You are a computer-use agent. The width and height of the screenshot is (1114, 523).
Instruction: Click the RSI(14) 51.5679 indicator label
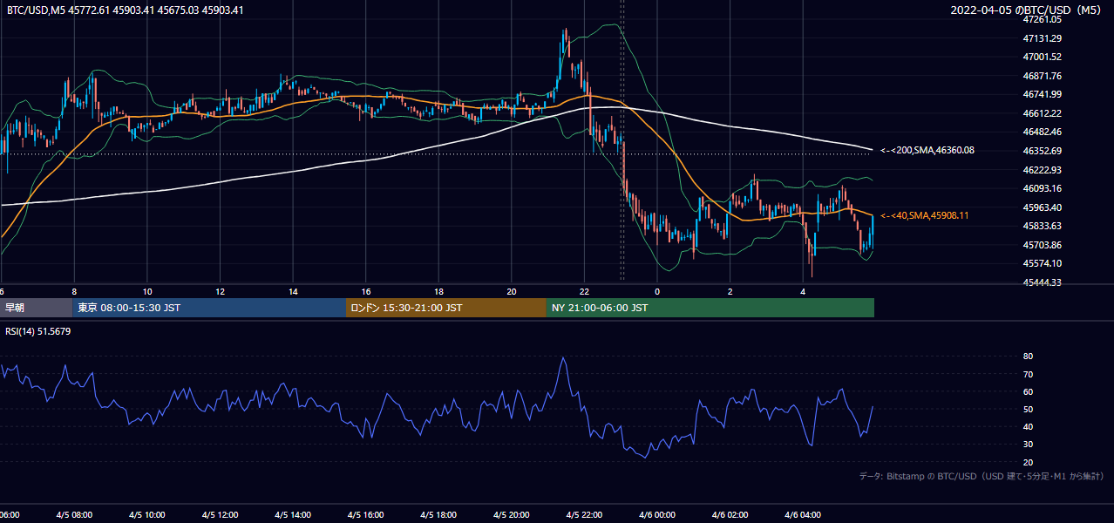pos(38,331)
